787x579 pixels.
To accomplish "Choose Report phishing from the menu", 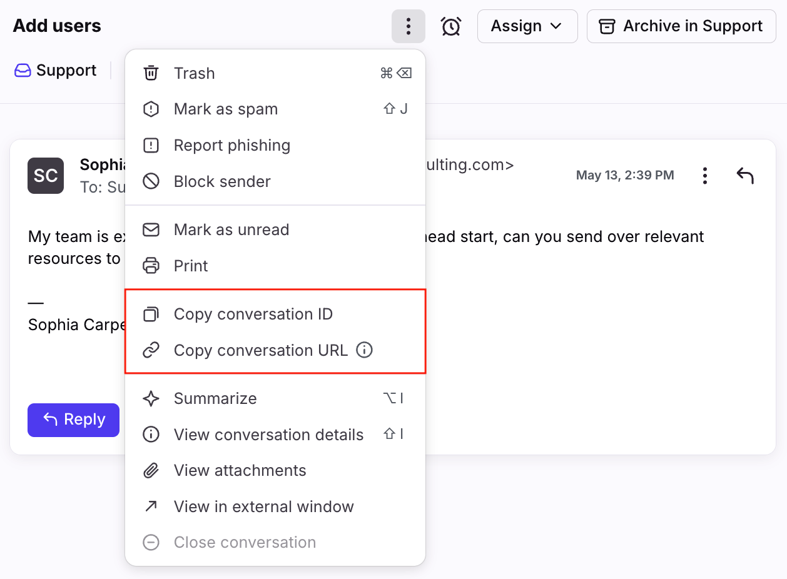I will click(x=275, y=146).
